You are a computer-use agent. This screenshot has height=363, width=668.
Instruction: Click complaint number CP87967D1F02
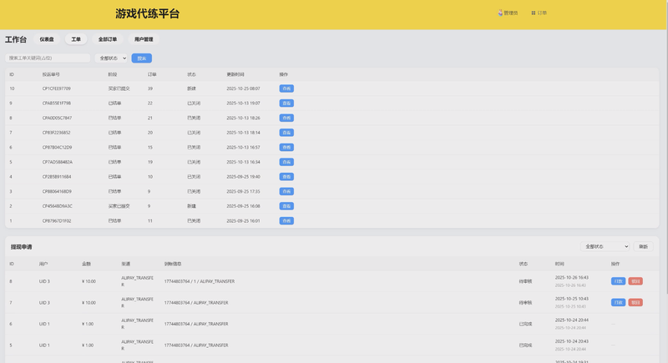click(57, 221)
